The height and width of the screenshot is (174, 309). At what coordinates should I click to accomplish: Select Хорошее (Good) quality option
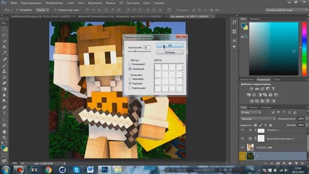[130, 84]
